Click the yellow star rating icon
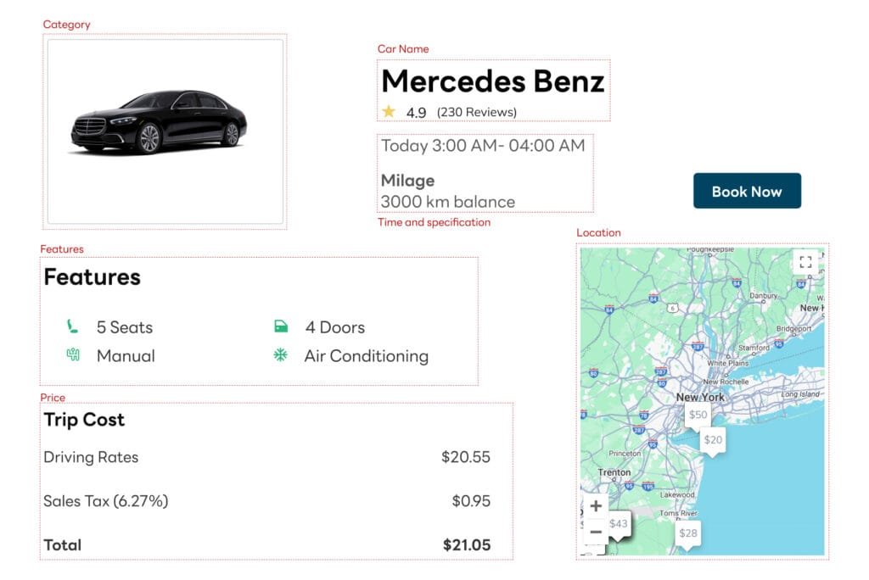869x580 pixels. pyautogui.click(x=389, y=111)
